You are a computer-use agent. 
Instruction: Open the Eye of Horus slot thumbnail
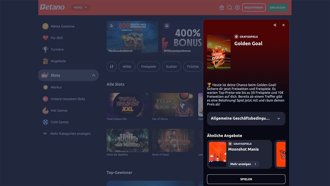tap(173, 105)
